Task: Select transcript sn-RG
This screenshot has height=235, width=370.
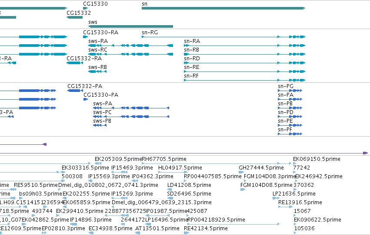Action: point(223,37)
